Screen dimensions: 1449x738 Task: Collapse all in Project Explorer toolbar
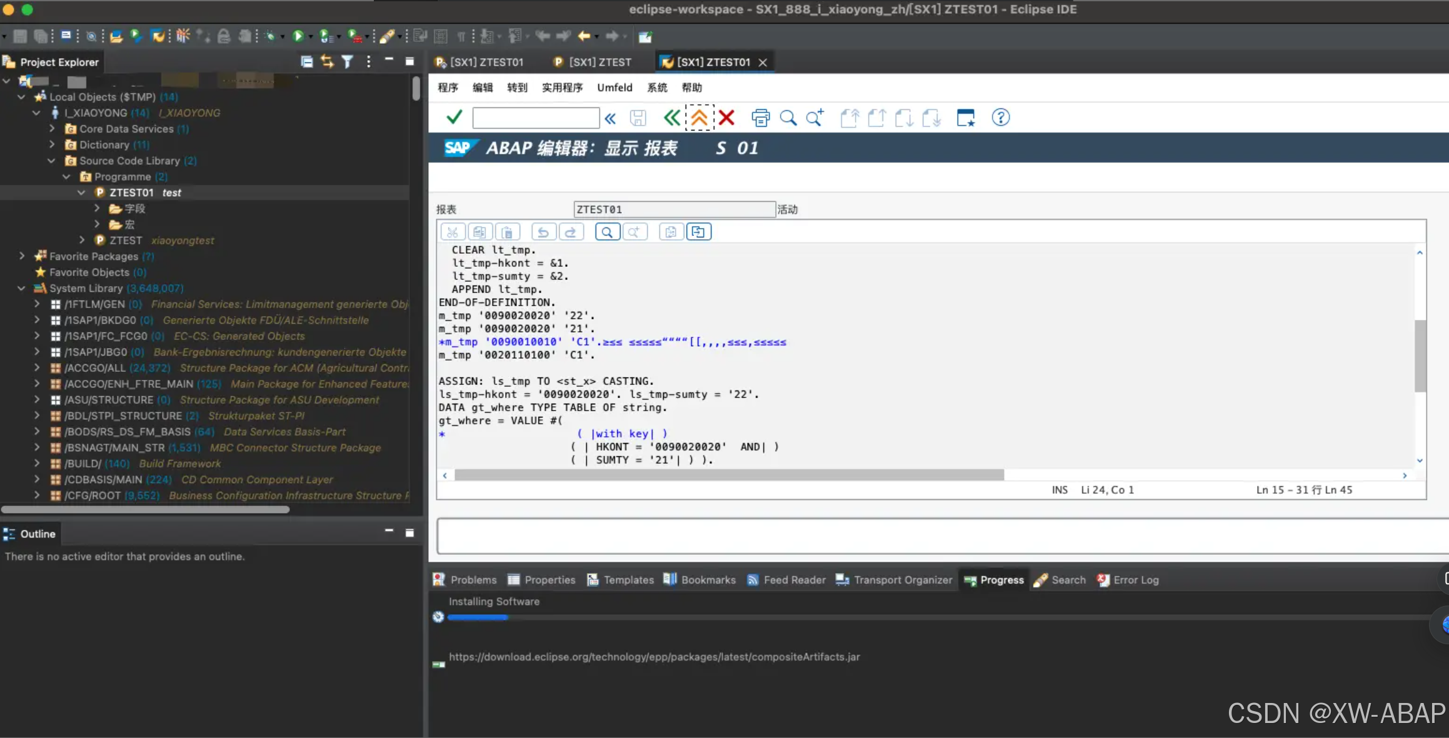(x=306, y=61)
